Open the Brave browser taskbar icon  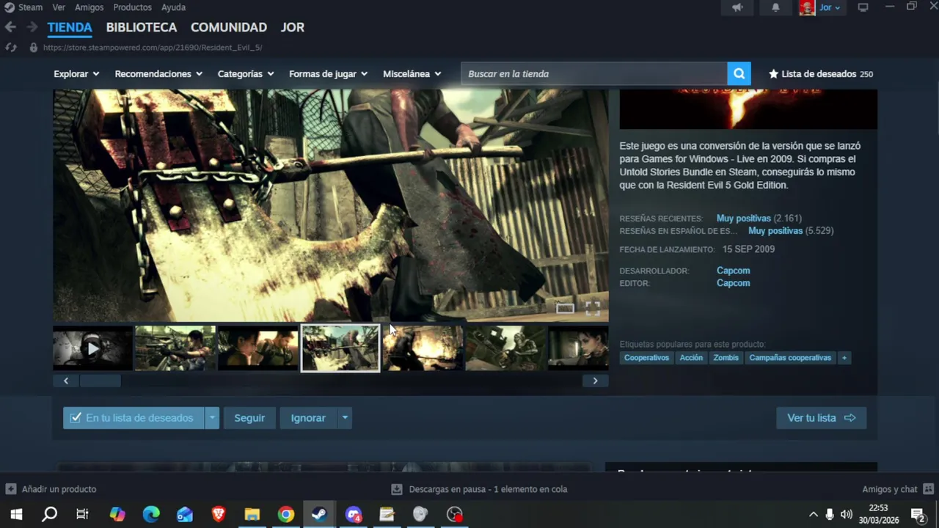click(x=219, y=514)
